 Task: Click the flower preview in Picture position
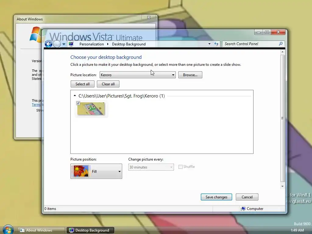click(x=81, y=171)
